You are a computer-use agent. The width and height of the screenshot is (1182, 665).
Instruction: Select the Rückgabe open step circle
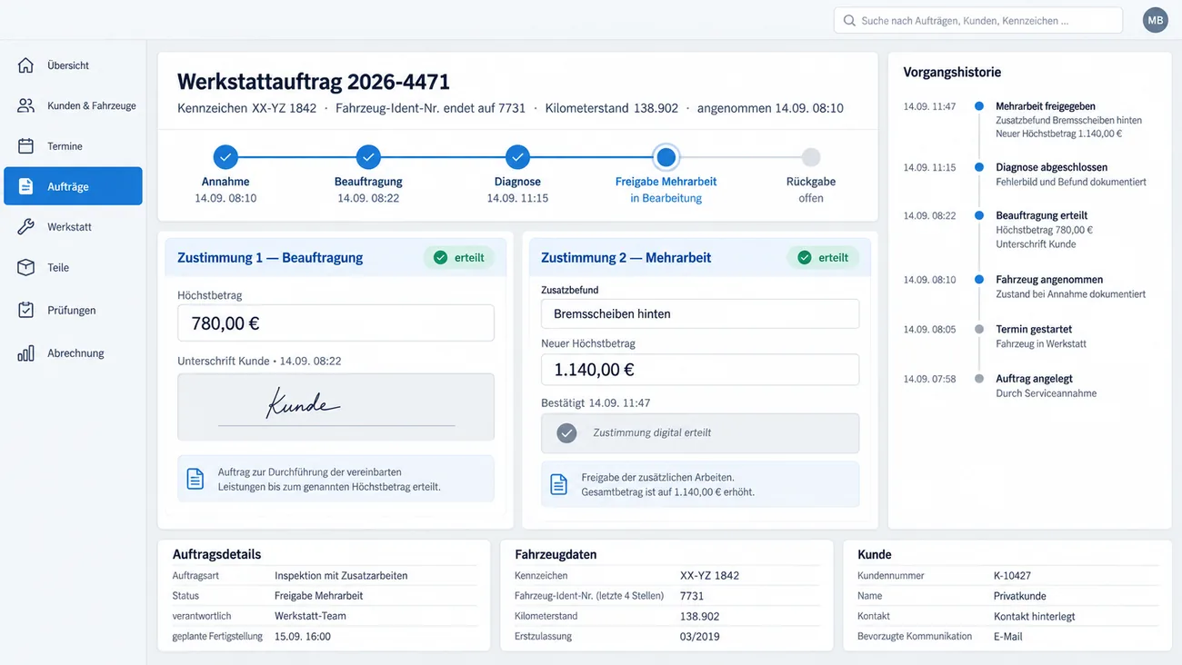(x=811, y=157)
